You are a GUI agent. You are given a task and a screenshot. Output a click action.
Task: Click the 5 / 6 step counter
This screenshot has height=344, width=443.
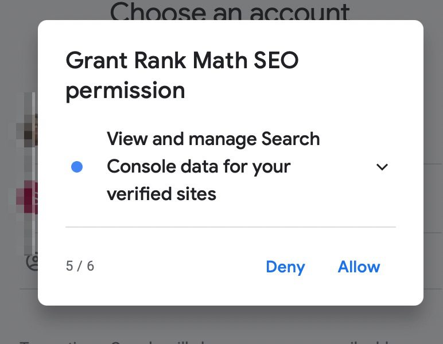[x=80, y=266]
